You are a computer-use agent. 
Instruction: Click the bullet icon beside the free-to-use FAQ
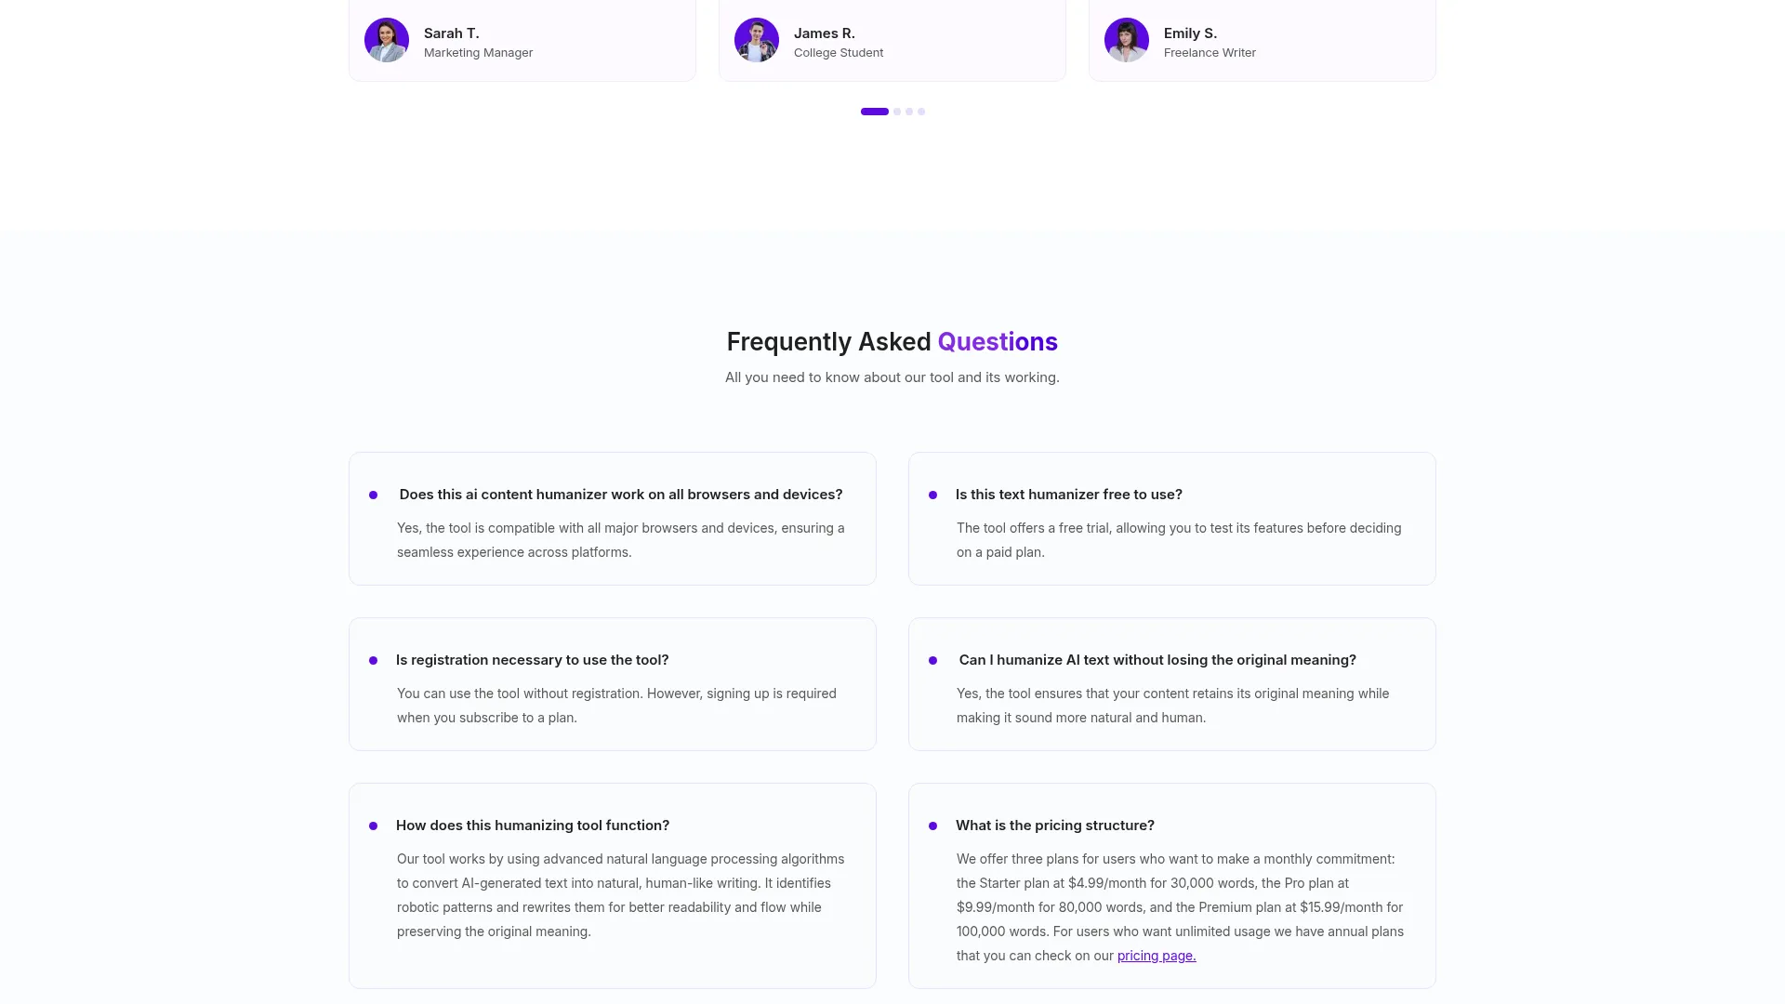pos(933,495)
